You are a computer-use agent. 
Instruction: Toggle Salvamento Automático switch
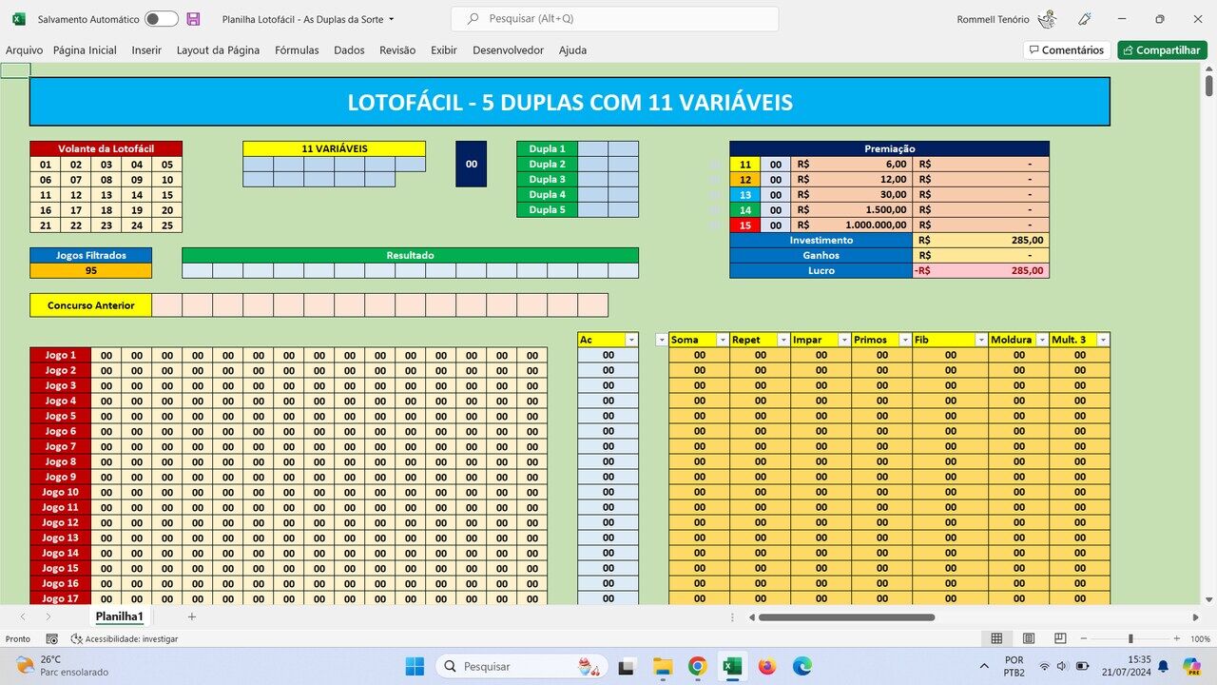(161, 19)
